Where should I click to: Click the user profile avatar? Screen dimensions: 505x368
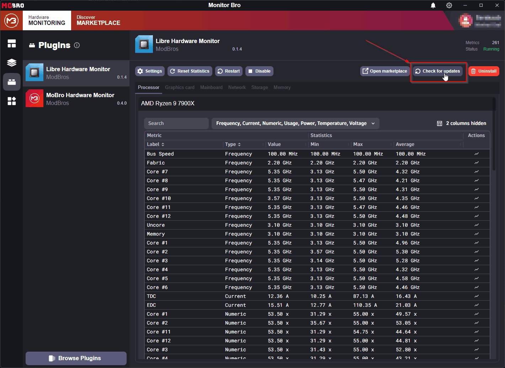pyautogui.click(x=466, y=21)
